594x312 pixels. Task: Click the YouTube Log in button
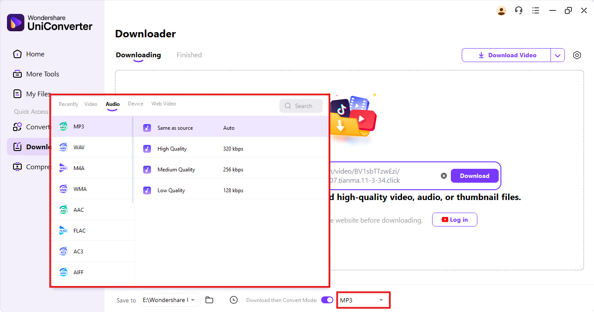(x=455, y=220)
